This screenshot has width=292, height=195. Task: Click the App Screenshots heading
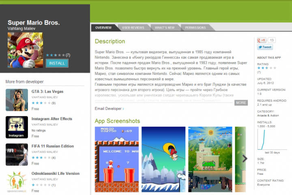click(117, 121)
